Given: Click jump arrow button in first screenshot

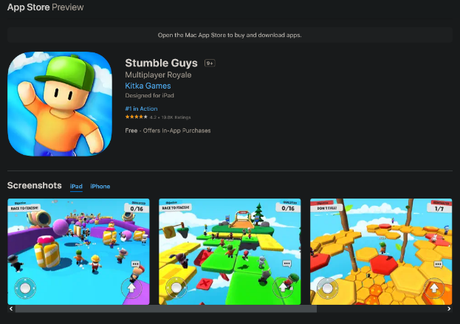Looking at the screenshot, I should [x=131, y=288].
